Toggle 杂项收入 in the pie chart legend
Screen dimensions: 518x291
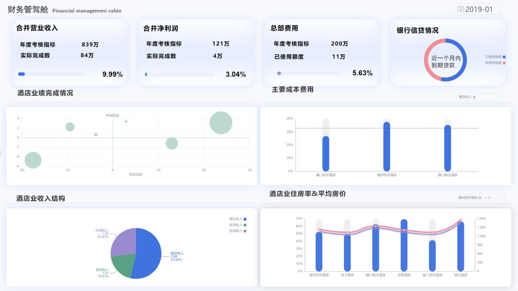pyautogui.click(x=237, y=231)
